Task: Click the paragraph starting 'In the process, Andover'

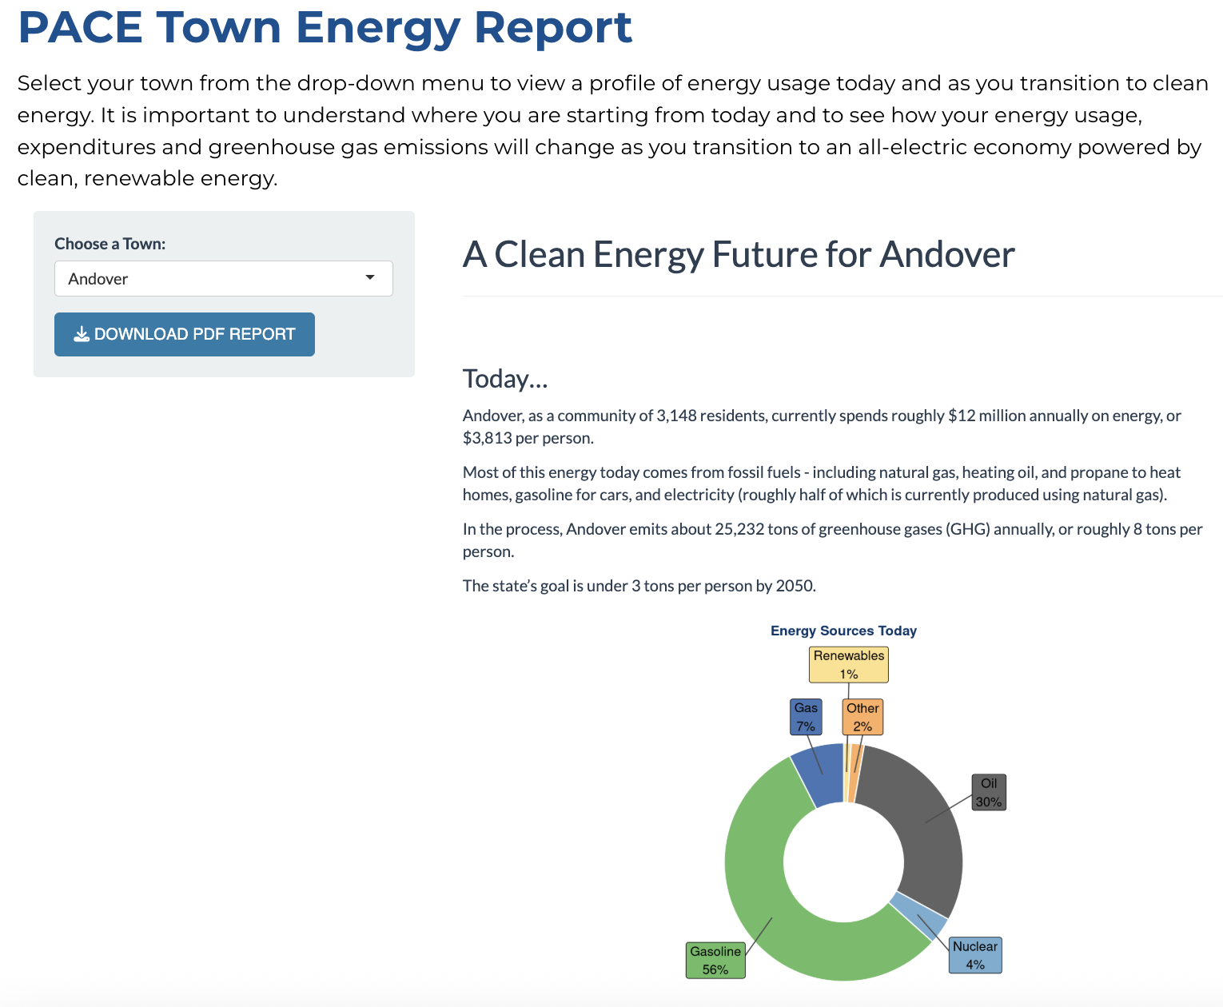Action: [833, 540]
